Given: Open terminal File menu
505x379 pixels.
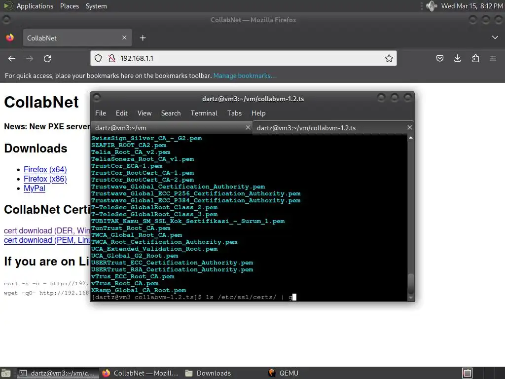Looking at the screenshot, I should 101,113.
